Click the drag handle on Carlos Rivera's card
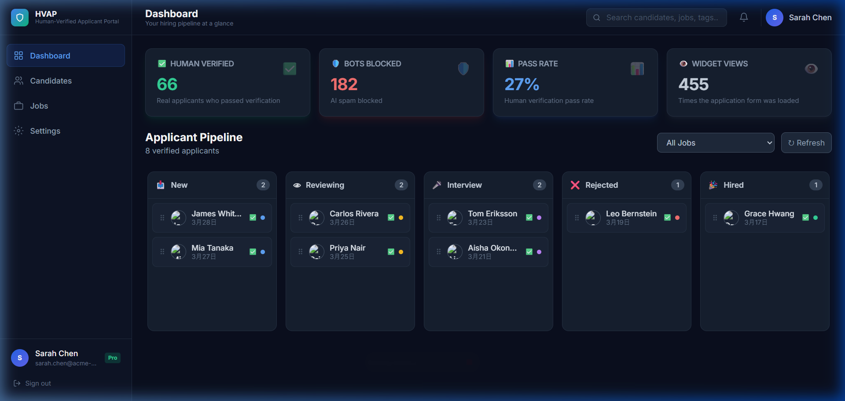 click(x=300, y=218)
